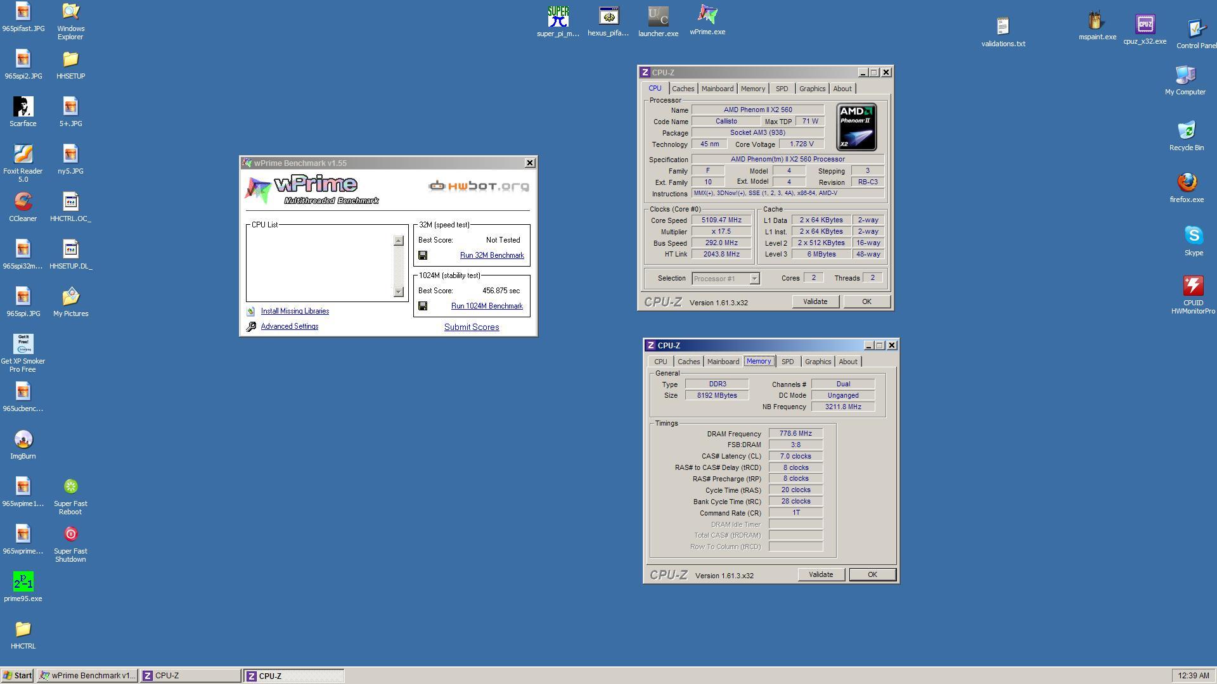The image size is (1217, 684).
Task: Open HHCTRL.OC_ file icon
Action: coord(70,207)
